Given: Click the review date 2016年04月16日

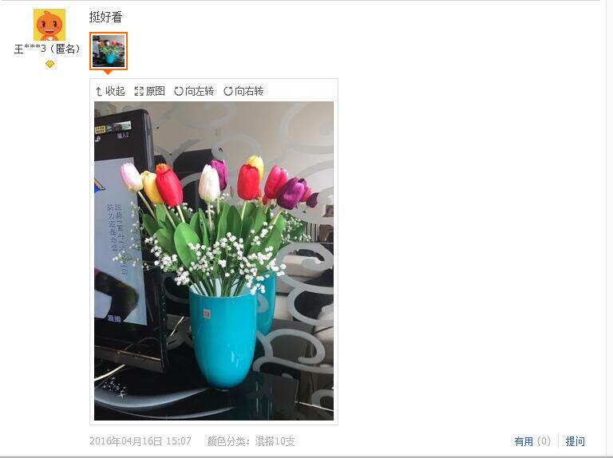Looking at the screenshot, I should [125, 441].
